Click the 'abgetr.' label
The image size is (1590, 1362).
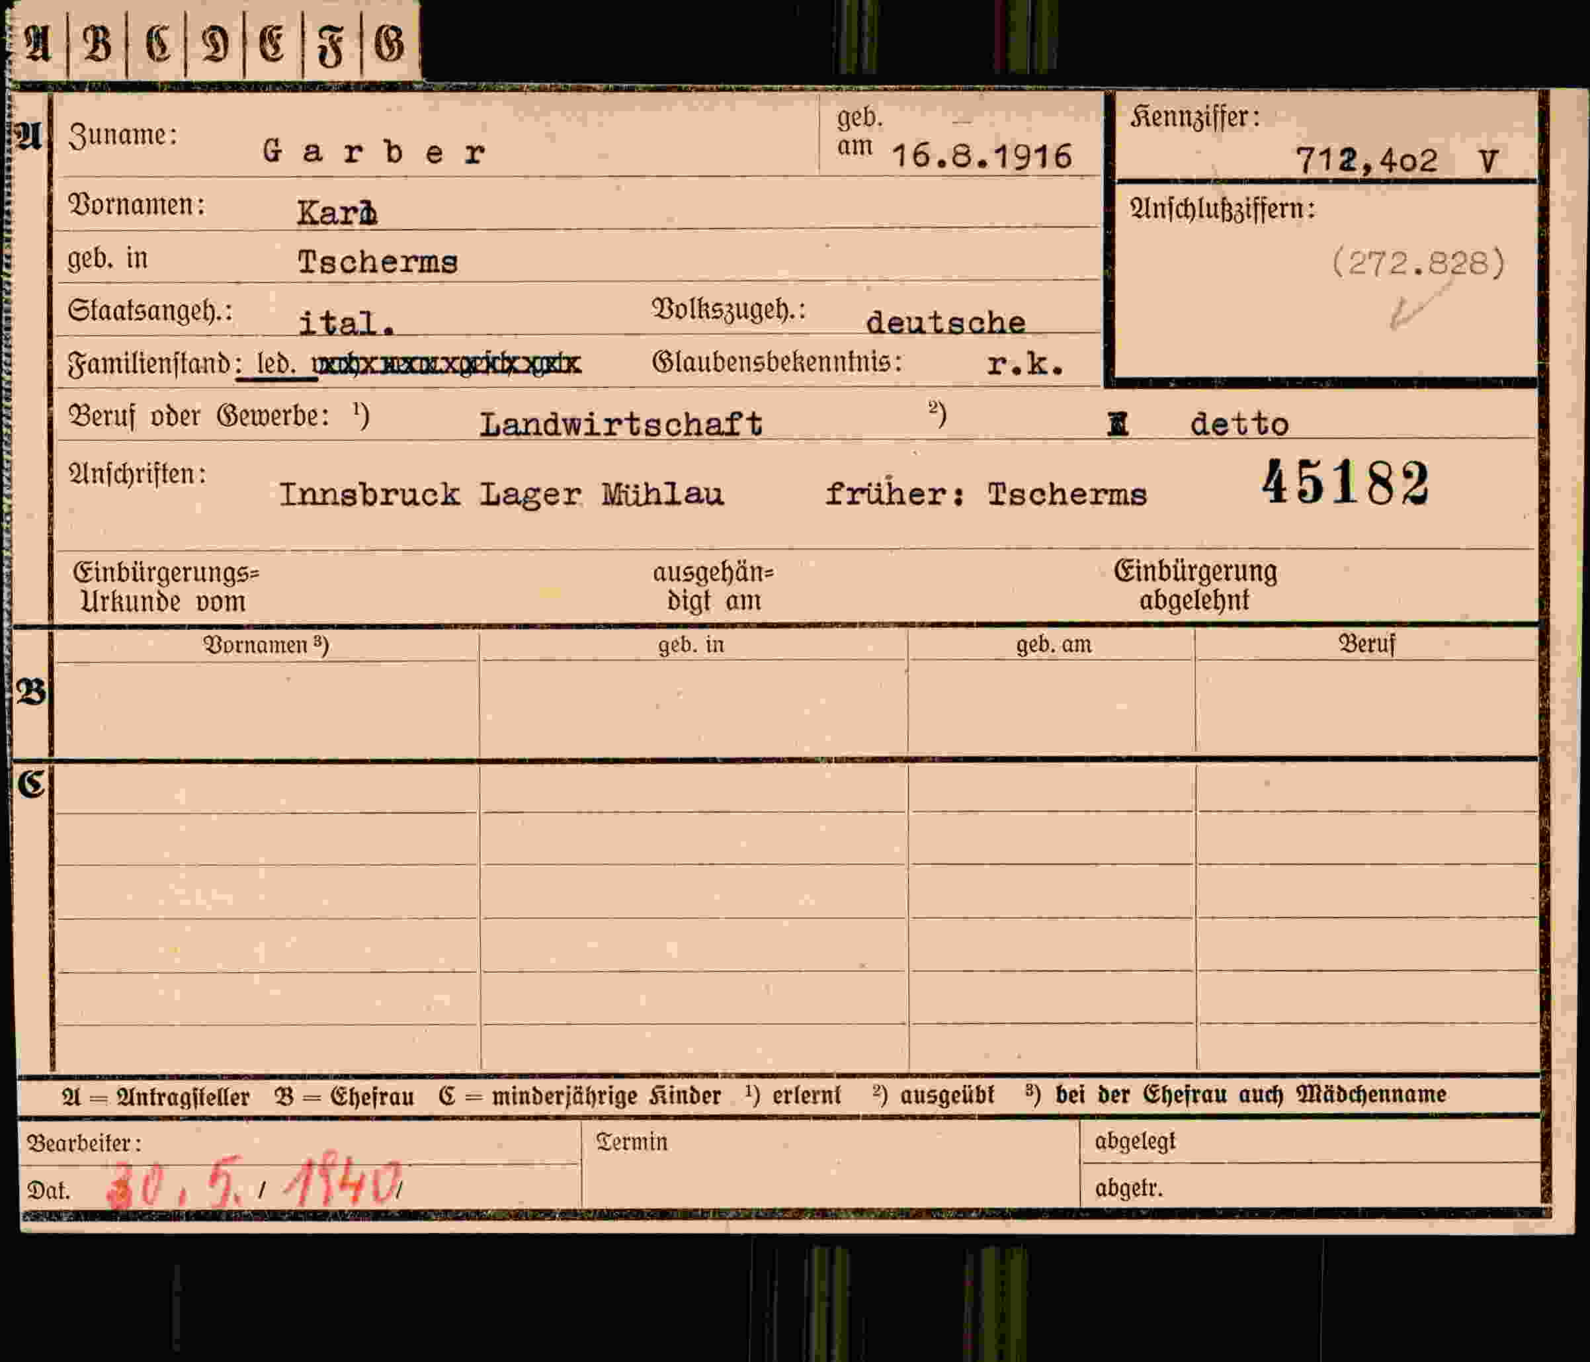coord(1129,1189)
